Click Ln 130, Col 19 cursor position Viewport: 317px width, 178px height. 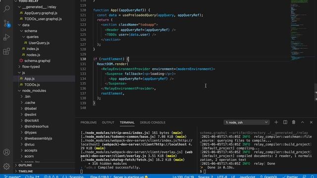183,177
